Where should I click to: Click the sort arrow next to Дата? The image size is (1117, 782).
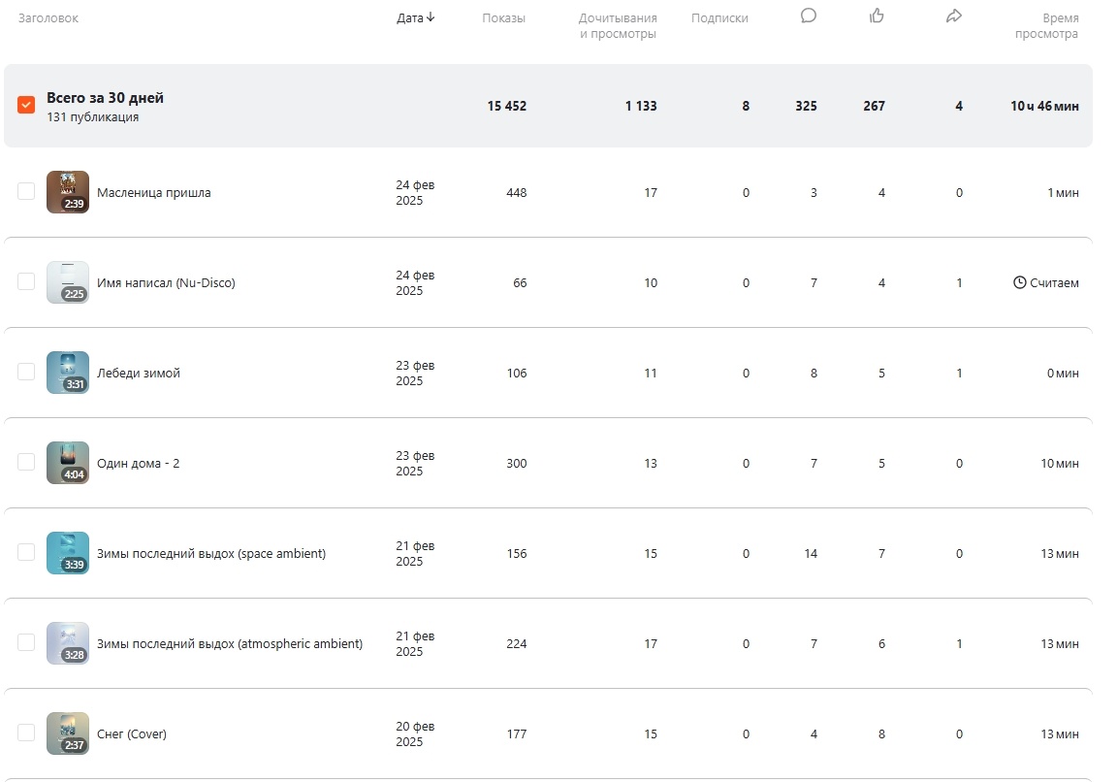coord(431,17)
